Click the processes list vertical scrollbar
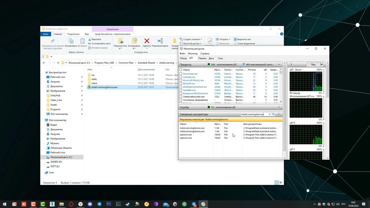Viewport: 370px width, 208px height. 281,86
